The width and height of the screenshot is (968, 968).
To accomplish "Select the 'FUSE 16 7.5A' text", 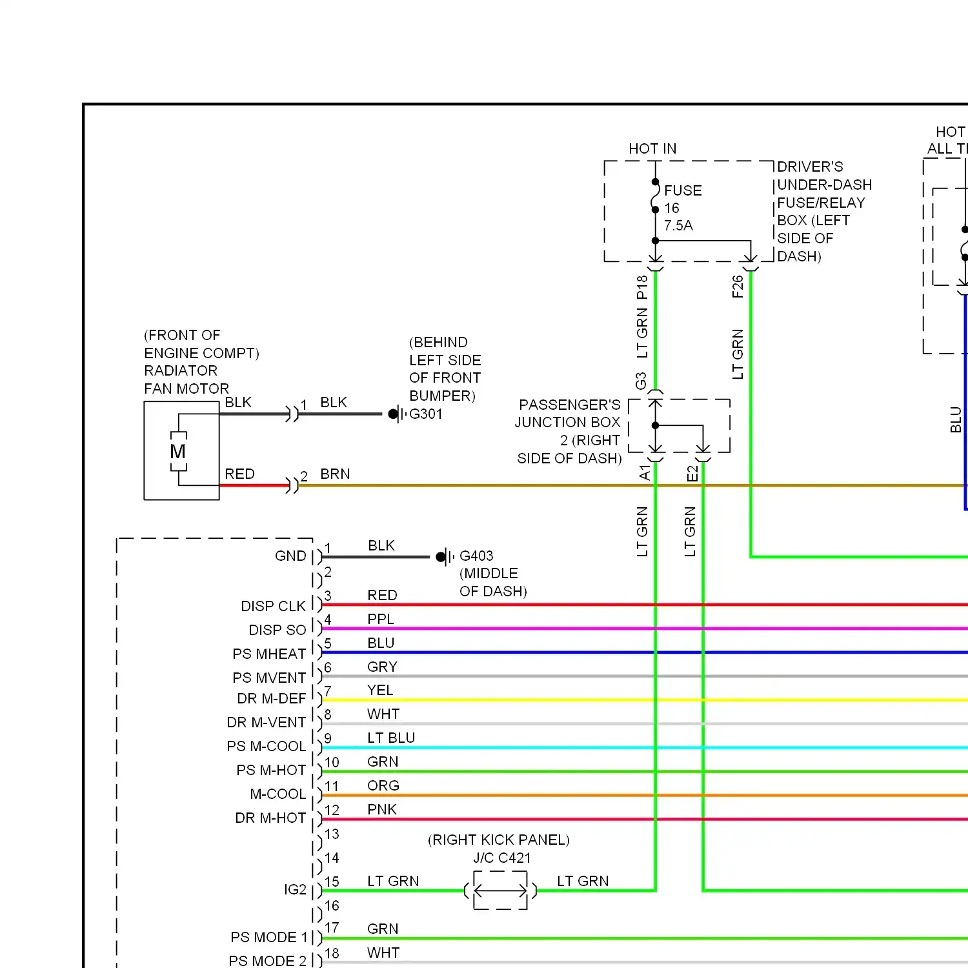I will point(683,208).
